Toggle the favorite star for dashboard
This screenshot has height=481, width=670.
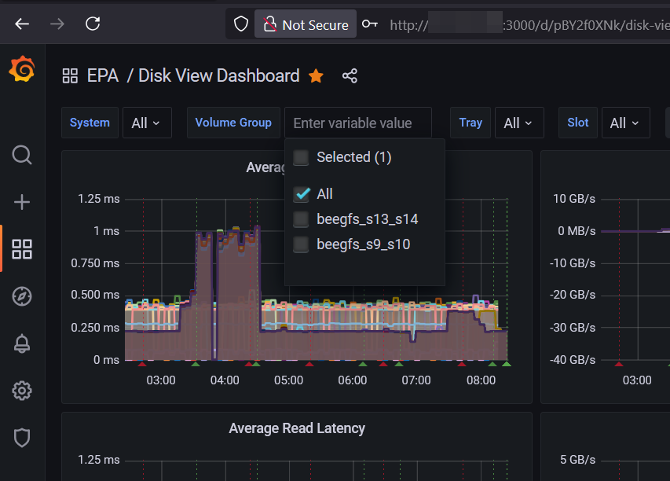click(316, 75)
